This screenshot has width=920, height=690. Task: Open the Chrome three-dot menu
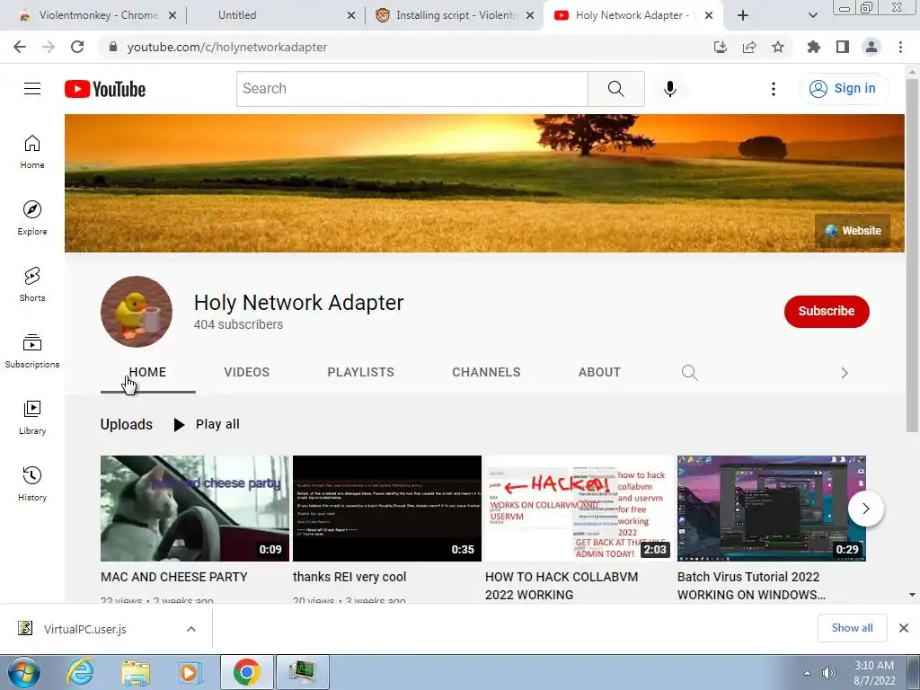[x=900, y=47]
